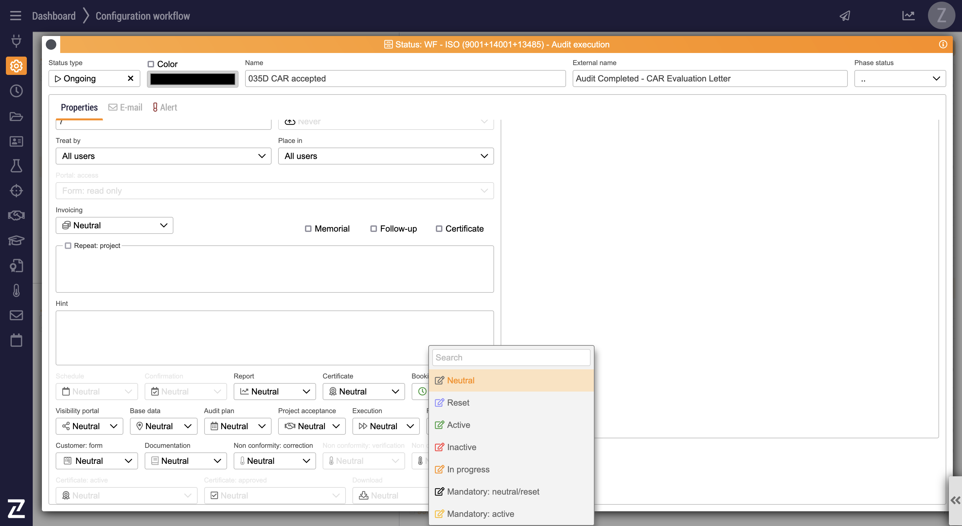Enable the Memorial checkbox

308,228
